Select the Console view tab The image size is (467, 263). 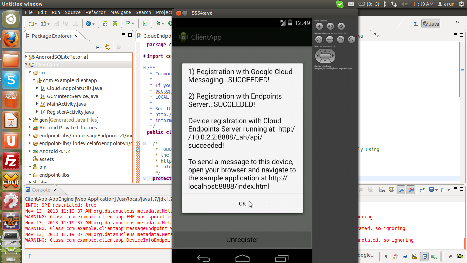41,190
